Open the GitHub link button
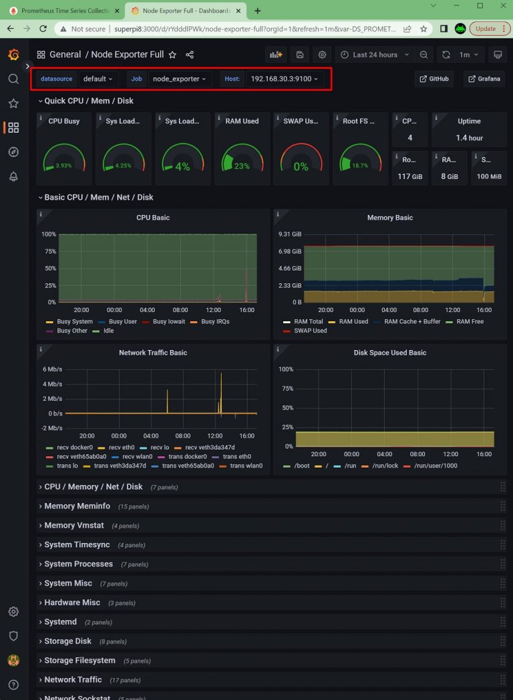 point(434,79)
